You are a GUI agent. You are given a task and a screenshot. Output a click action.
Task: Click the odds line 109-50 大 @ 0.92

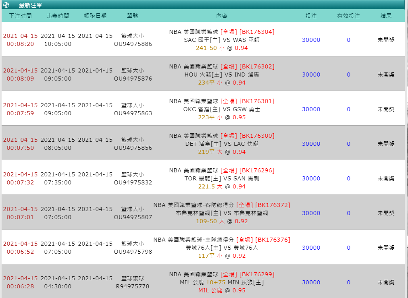(222, 221)
